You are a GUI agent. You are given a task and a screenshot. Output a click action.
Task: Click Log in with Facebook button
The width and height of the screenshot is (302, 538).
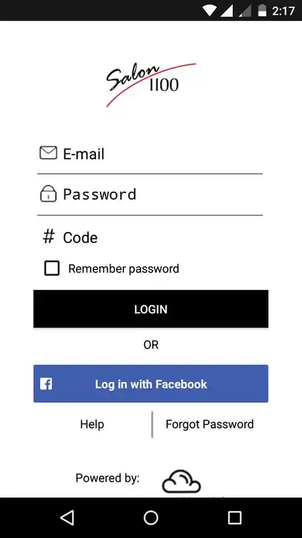coord(151,383)
